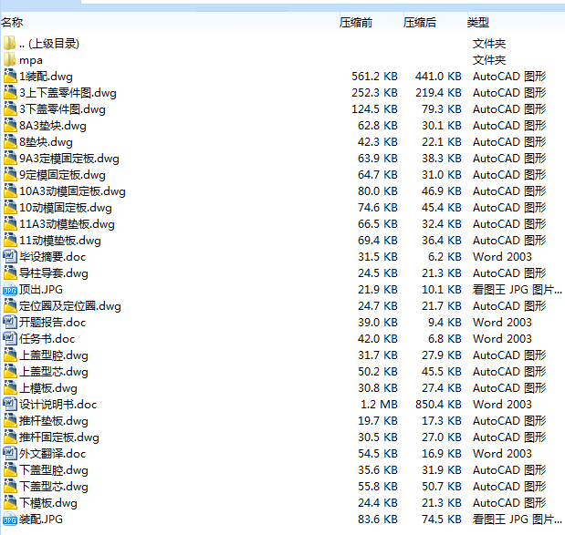Click the icon beside 9定模固定板.dwg
The image size is (565, 535).
[x=10, y=174]
